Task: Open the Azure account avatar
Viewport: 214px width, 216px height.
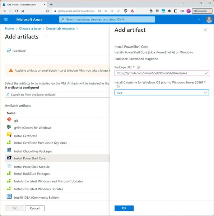Action: pos(209,19)
